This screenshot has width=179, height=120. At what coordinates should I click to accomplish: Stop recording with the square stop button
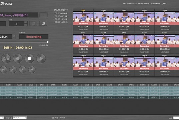click(29, 58)
